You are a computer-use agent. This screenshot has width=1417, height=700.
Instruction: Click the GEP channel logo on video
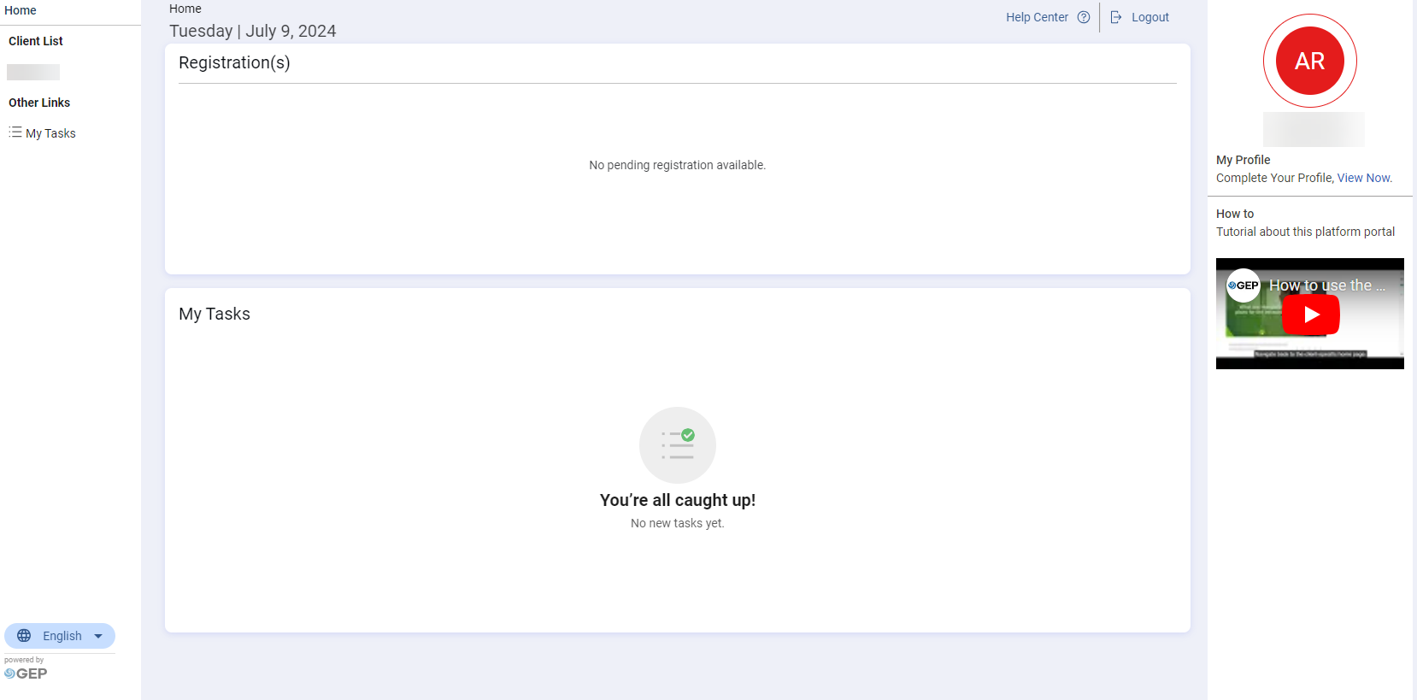click(x=1243, y=285)
